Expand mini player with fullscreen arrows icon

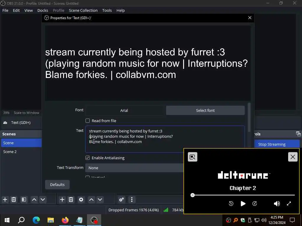[289, 204]
